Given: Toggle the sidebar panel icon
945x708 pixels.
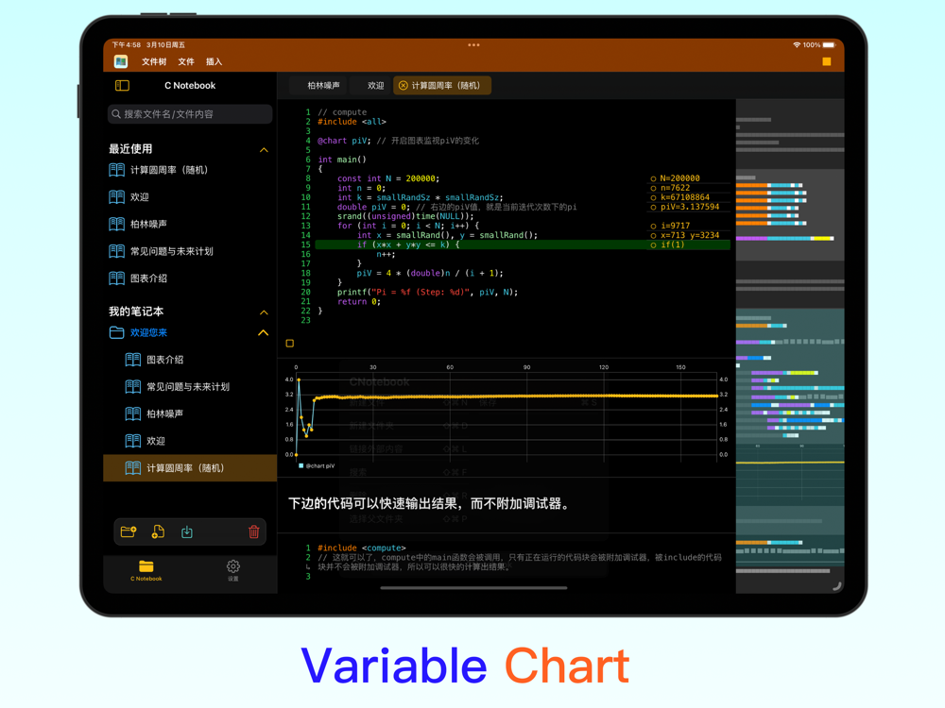Looking at the screenshot, I should click(122, 86).
